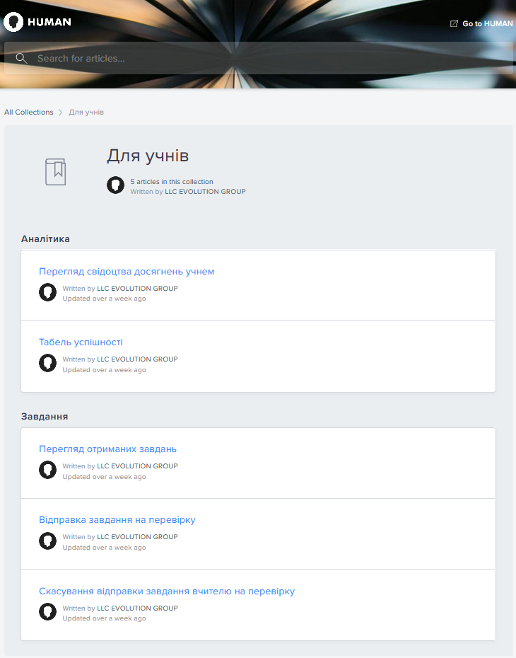Open the Табель успішності article
Image resolution: width=516 pixels, height=658 pixels.
pyautogui.click(x=81, y=342)
